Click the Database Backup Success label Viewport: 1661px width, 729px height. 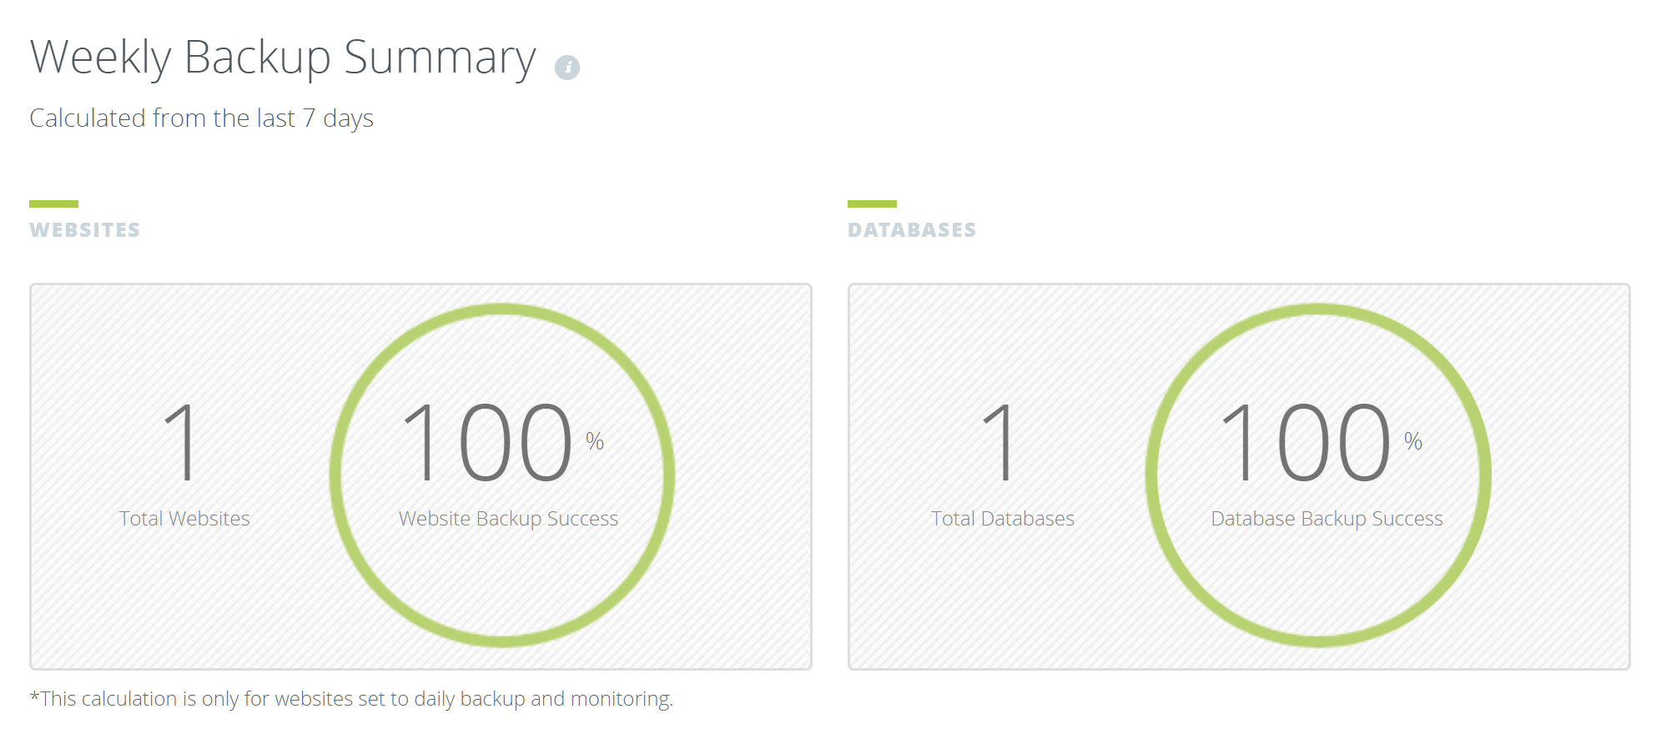(x=1326, y=519)
